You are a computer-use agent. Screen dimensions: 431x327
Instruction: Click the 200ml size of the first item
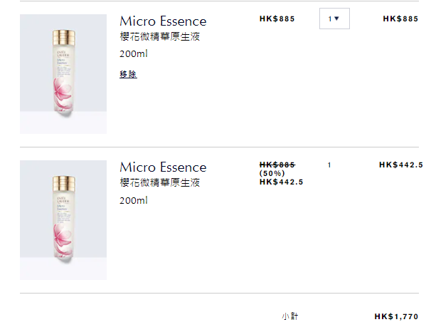pos(134,54)
